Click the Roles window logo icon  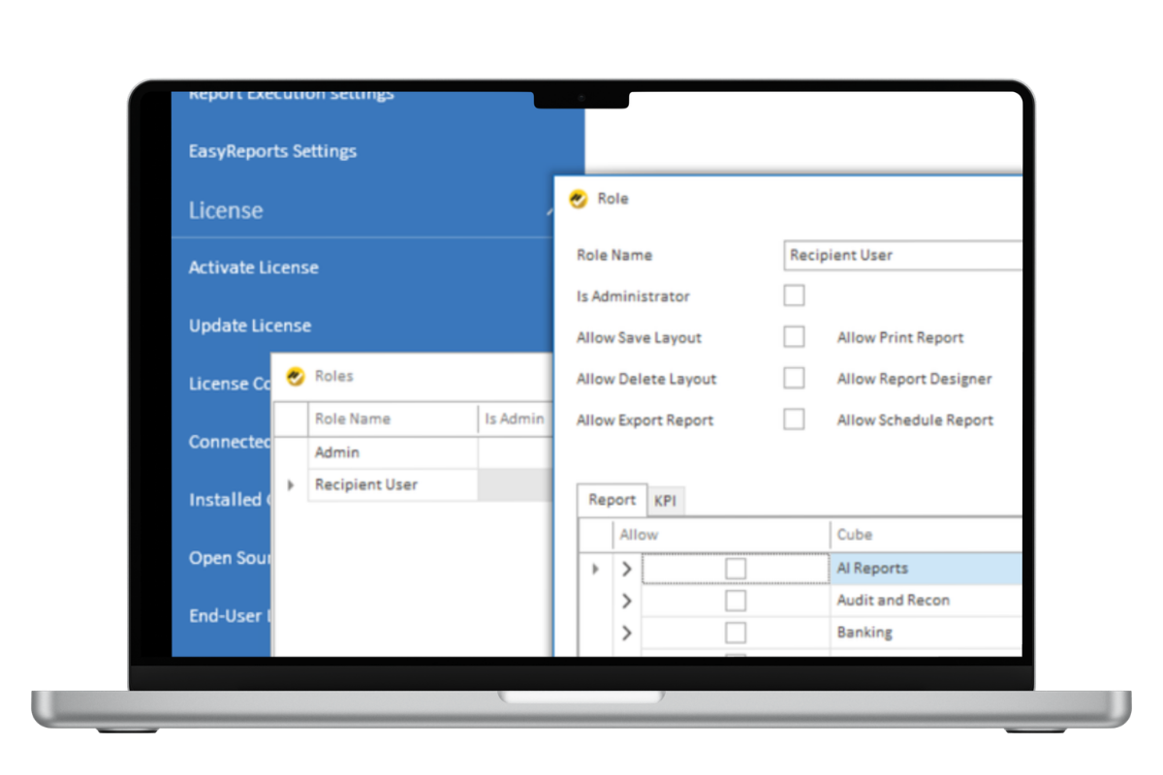pos(296,376)
